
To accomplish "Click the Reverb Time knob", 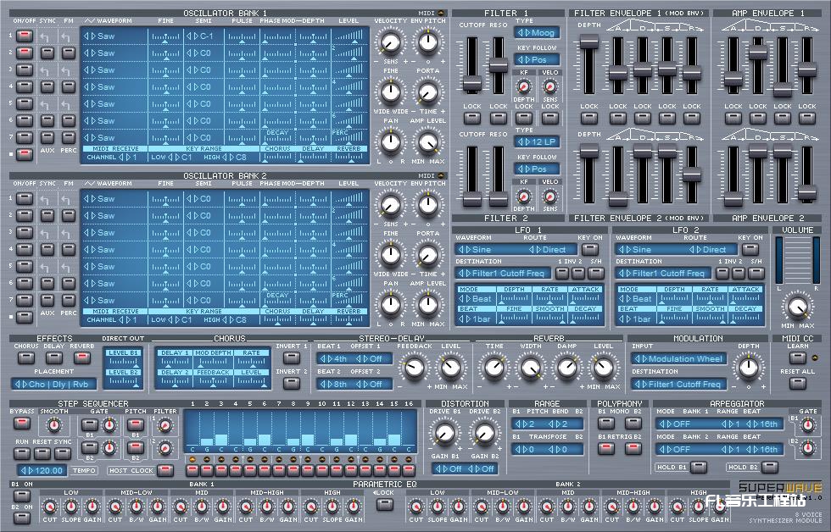I will (x=494, y=367).
